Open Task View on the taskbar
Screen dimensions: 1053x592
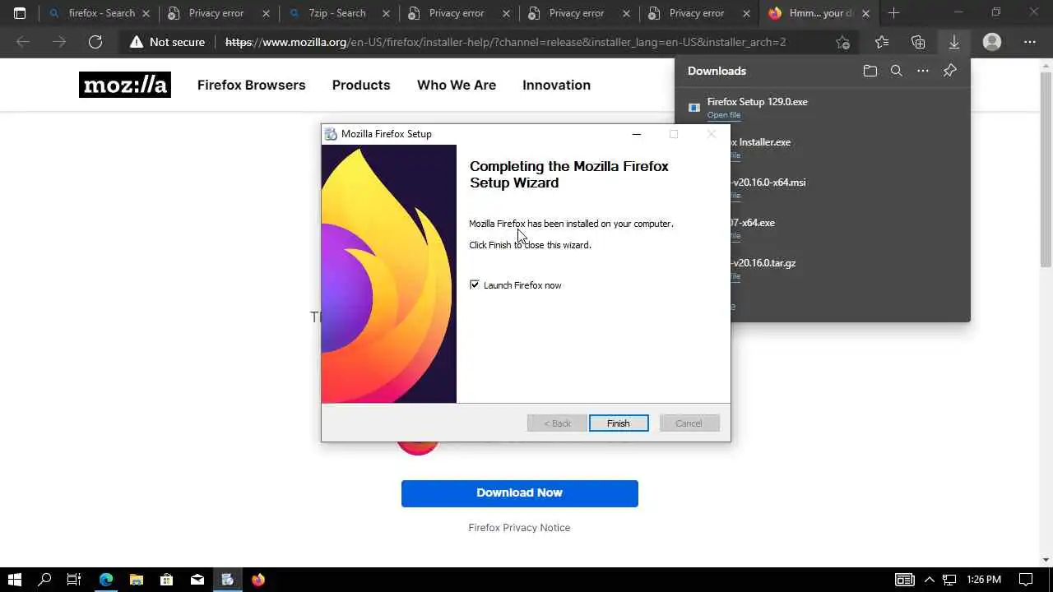74,580
